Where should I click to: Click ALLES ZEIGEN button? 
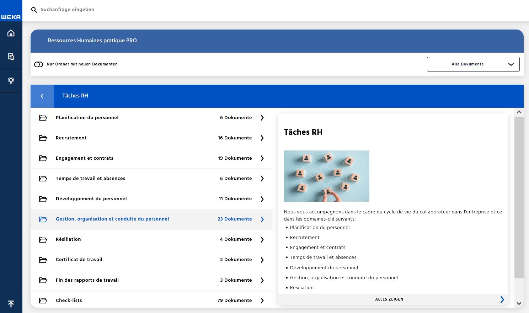point(389,299)
